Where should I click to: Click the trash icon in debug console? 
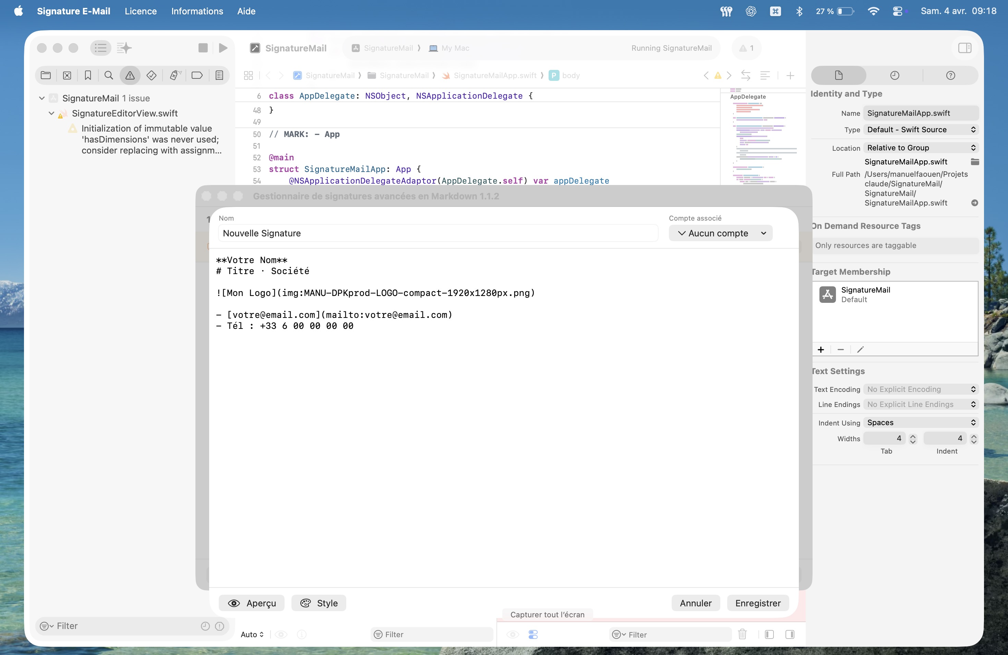coord(742,634)
